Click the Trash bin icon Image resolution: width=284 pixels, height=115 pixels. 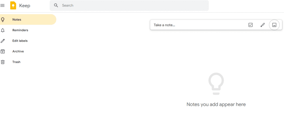pos(3,62)
